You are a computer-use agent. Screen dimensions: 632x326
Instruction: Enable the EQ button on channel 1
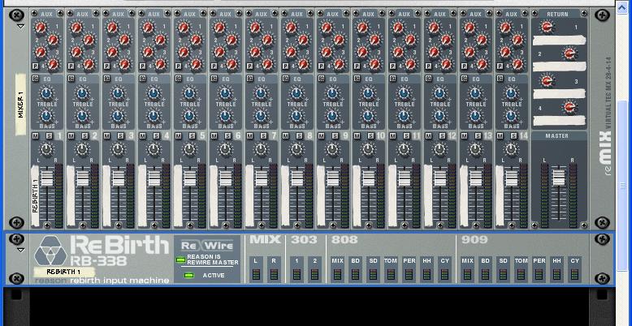[x=35, y=79]
